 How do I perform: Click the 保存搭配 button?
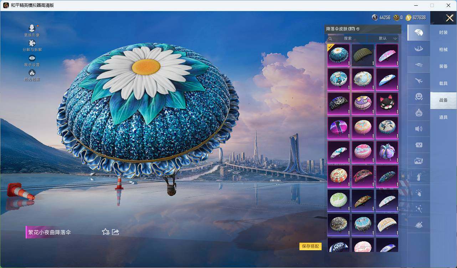tap(310, 246)
